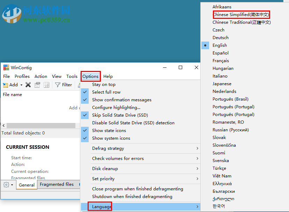
Task: Click the WinContig app icon in title bar
Action: (x=6, y=67)
